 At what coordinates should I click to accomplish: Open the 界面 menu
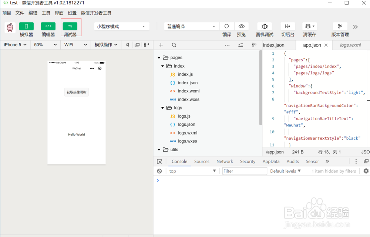(x=59, y=13)
